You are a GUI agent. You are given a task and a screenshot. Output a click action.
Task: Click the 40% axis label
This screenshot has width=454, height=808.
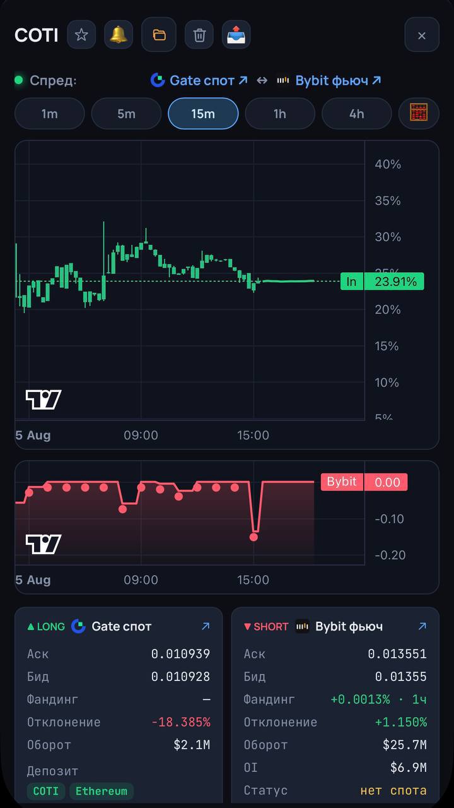[388, 164]
